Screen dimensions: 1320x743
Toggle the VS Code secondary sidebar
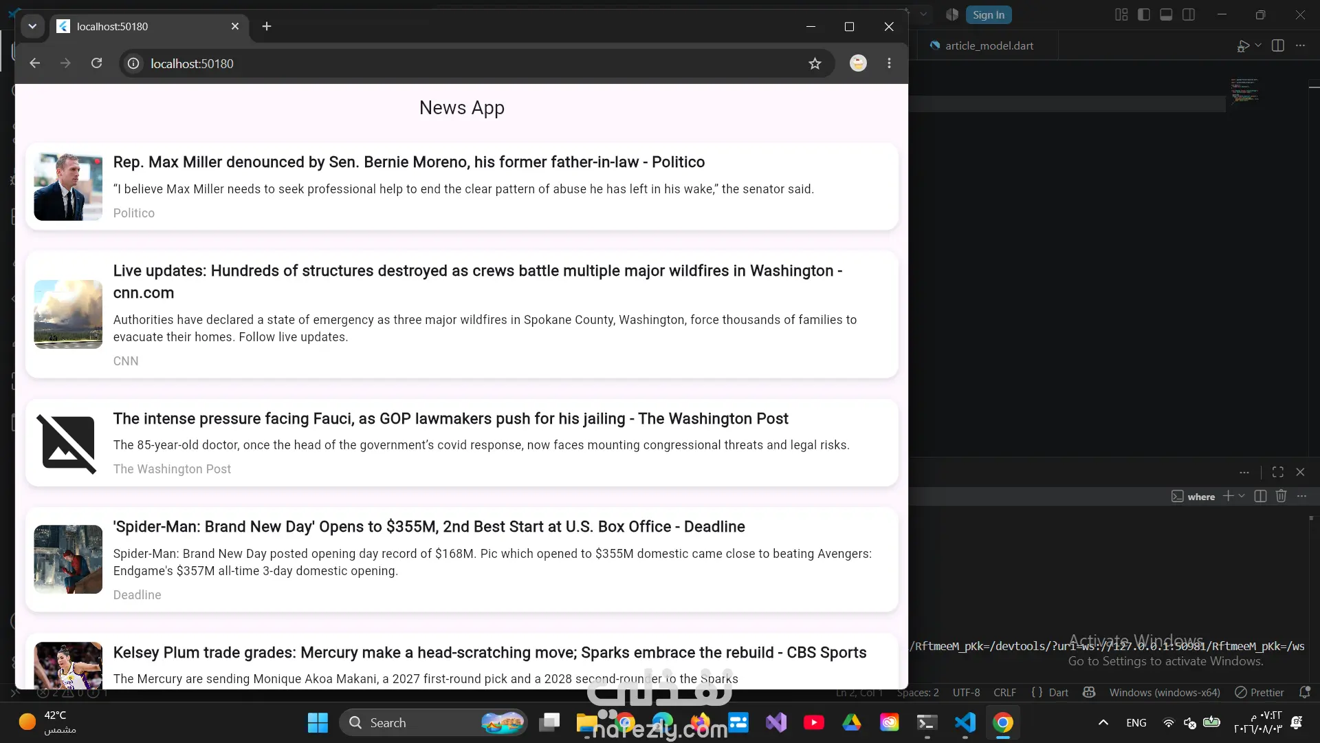pos(1189,14)
